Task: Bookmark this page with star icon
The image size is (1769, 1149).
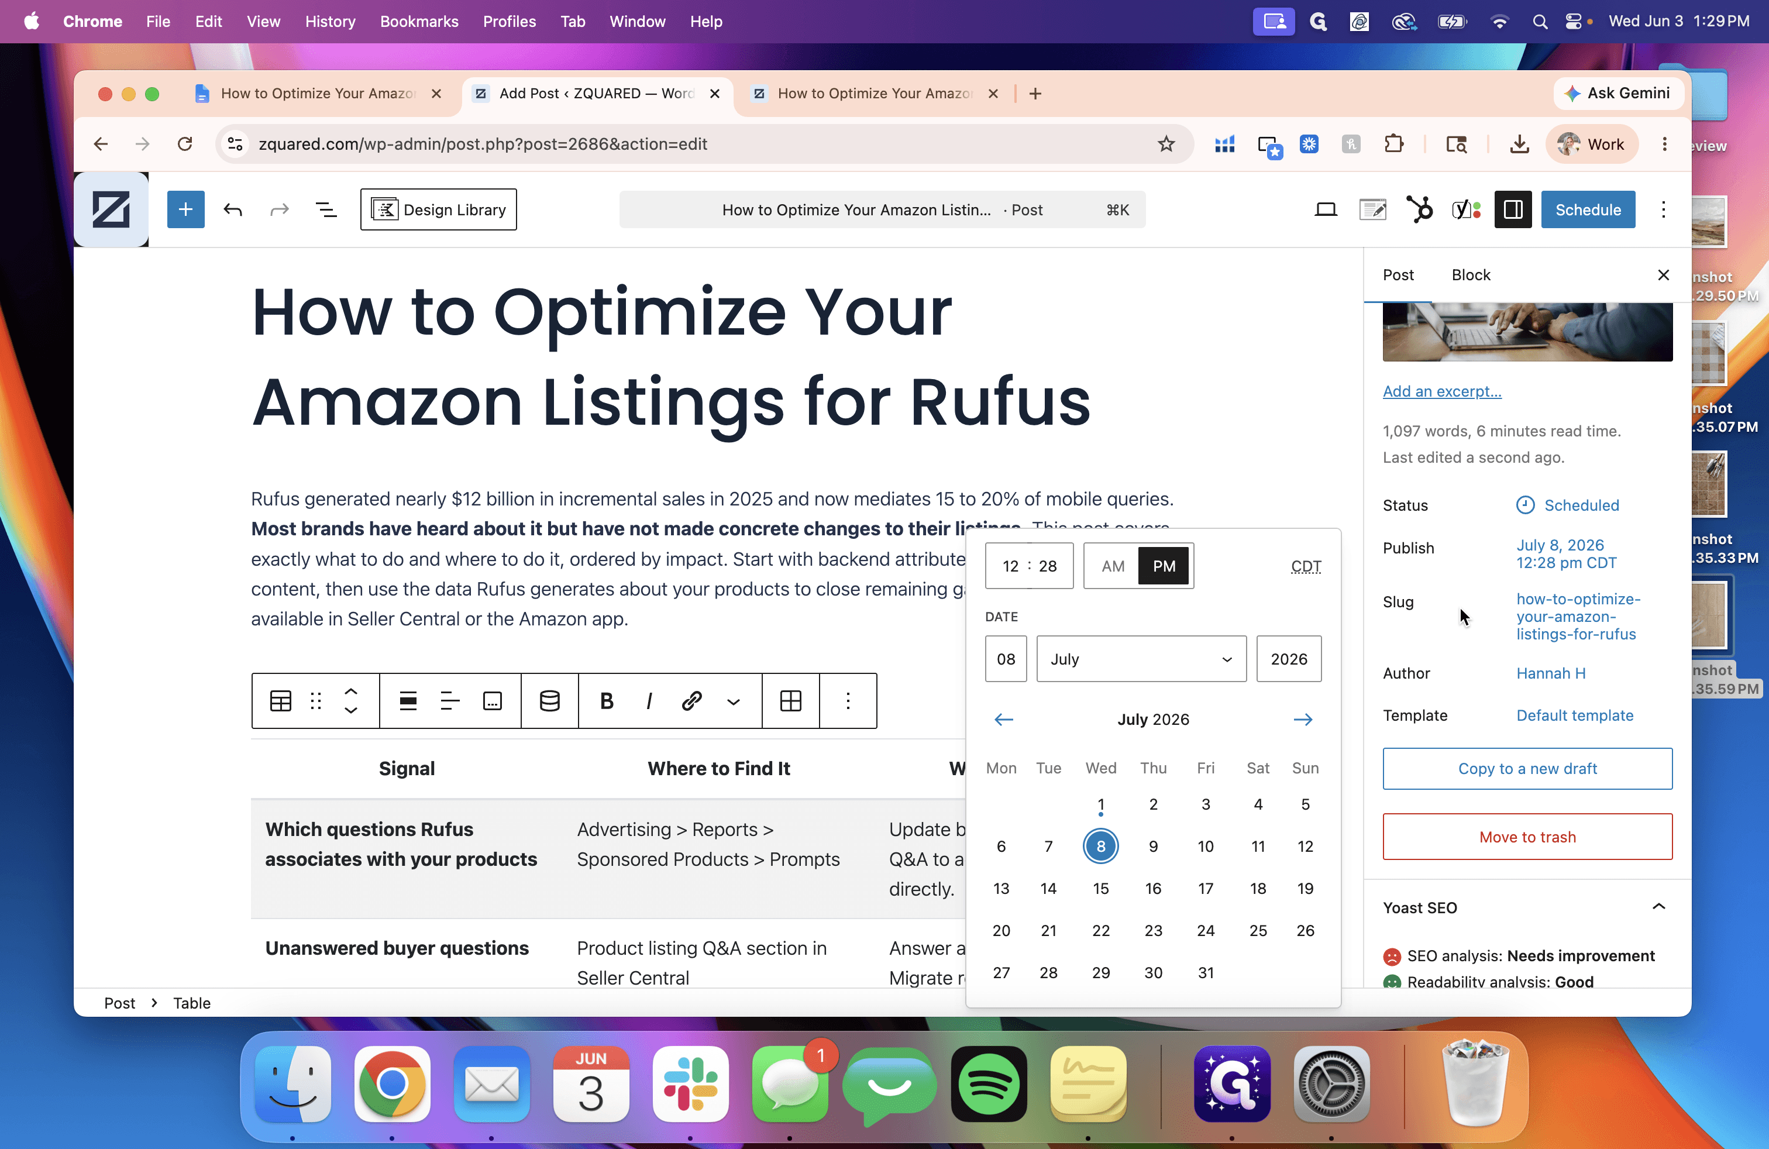Action: (x=1165, y=144)
